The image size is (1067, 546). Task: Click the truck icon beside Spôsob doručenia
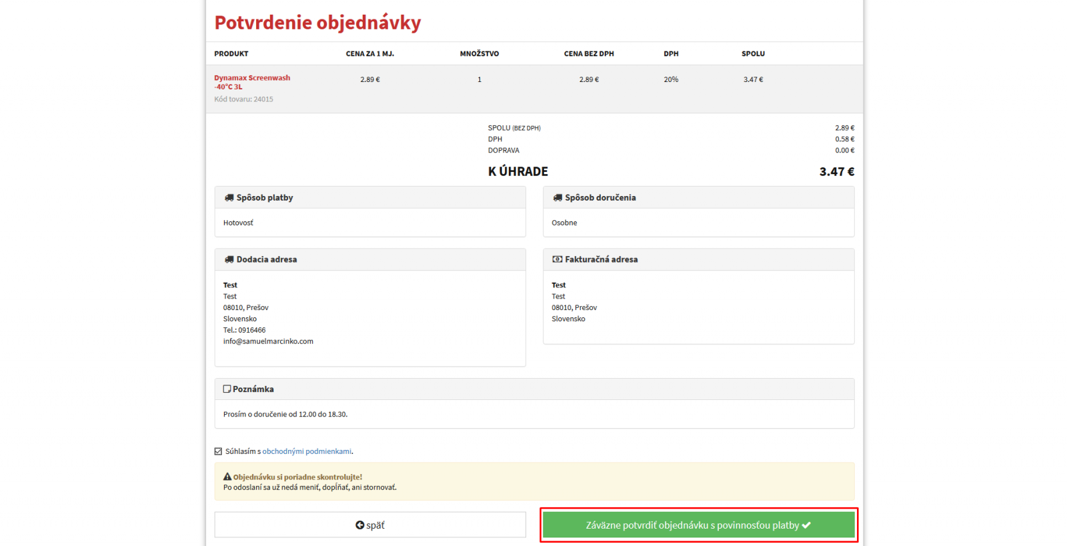(x=558, y=198)
